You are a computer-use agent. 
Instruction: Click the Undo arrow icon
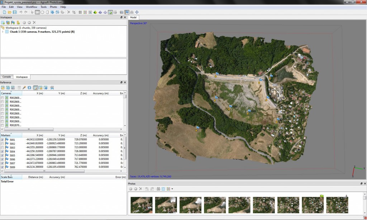click(21, 12)
